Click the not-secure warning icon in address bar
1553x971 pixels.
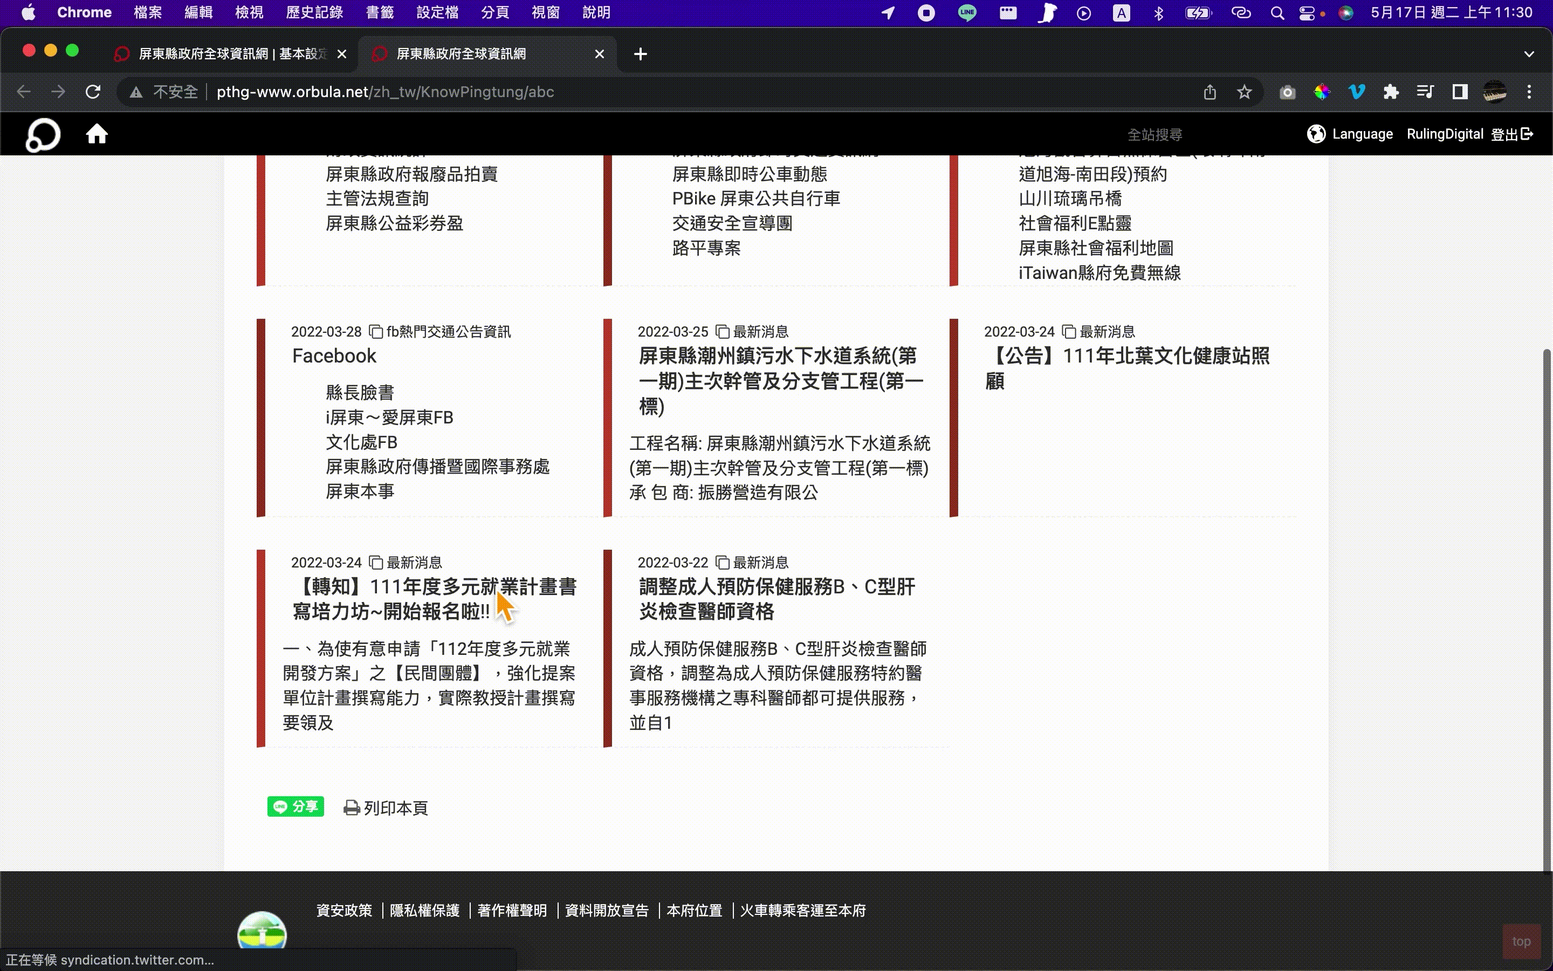136,92
